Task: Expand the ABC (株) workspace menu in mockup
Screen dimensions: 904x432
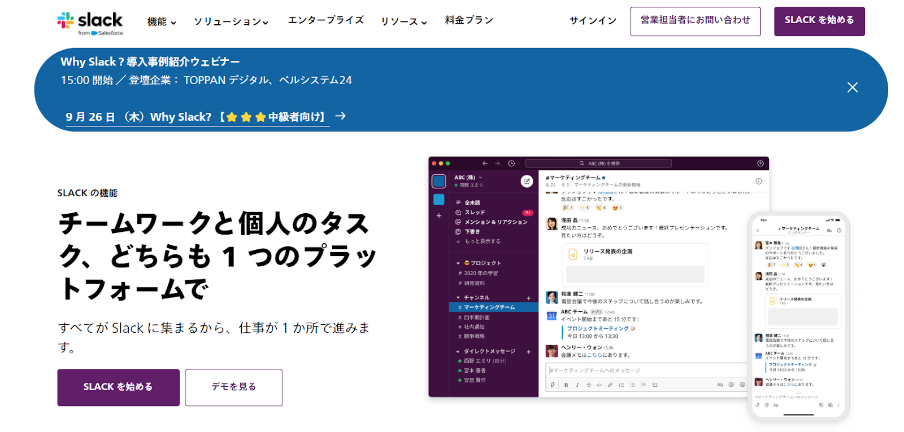Action: (468, 177)
